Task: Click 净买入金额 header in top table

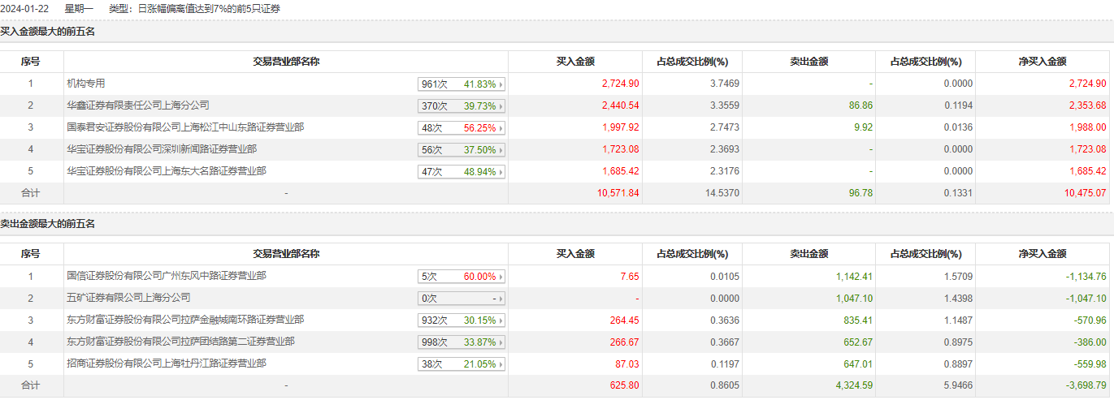Action: point(1042,62)
